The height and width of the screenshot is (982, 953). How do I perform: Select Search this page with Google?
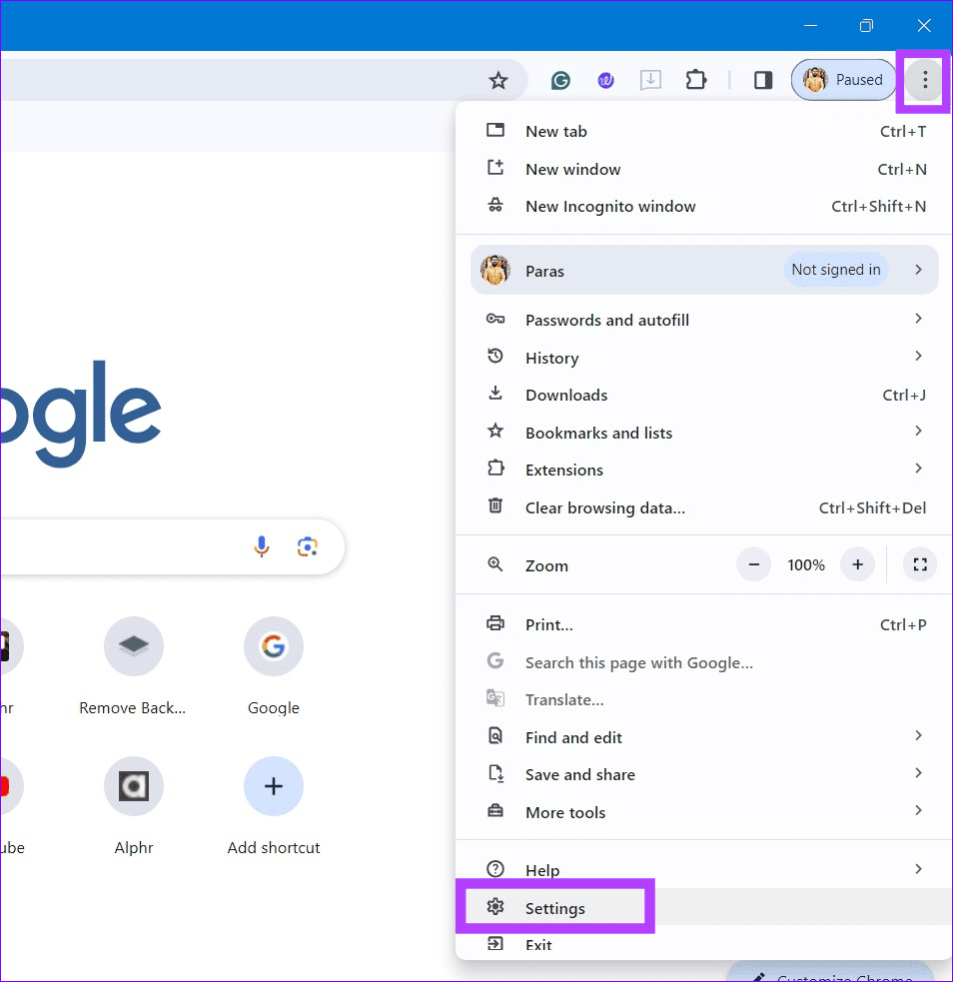tap(705, 662)
